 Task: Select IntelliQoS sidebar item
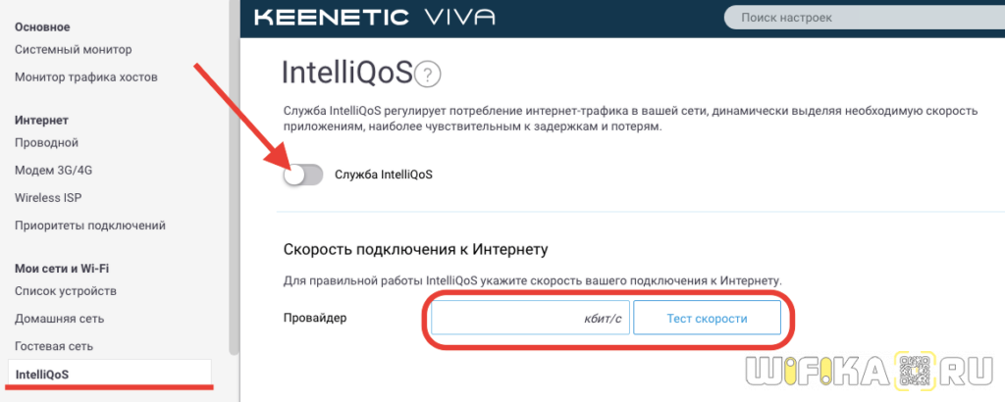click(x=43, y=374)
